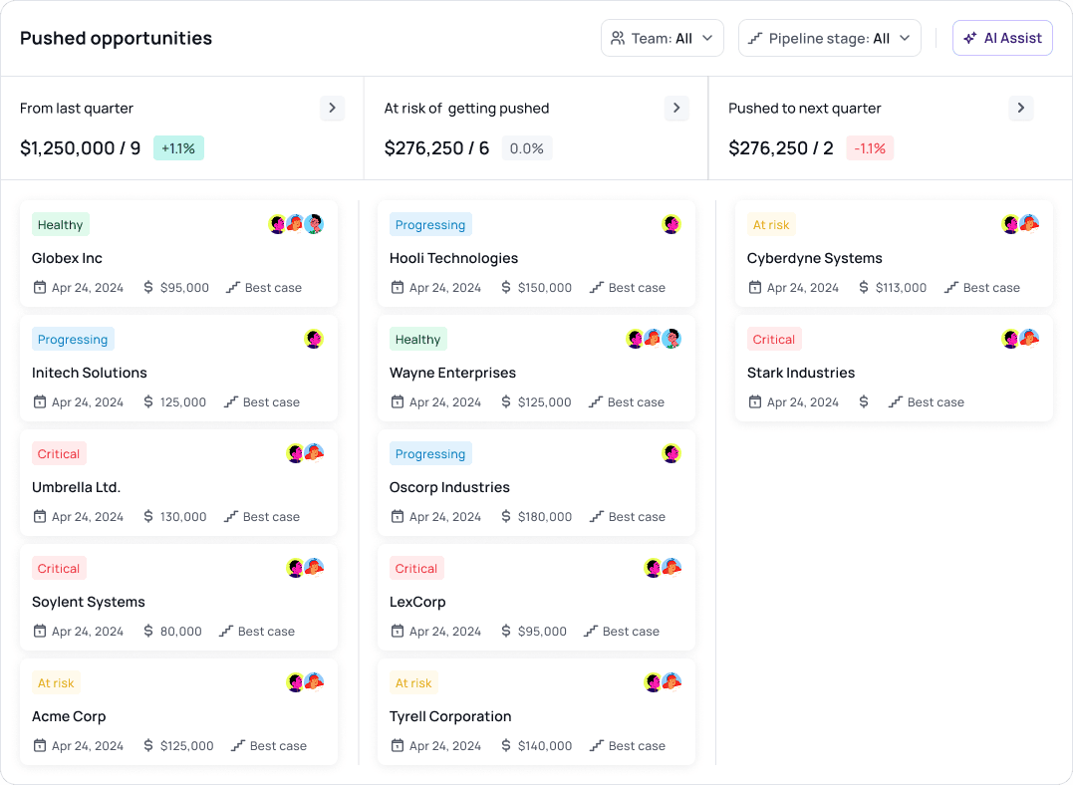Click the dollar icon on Hooli Technologies card
Image resolution: width=1073 pixels, height=785 pixels.
point(506,288)
